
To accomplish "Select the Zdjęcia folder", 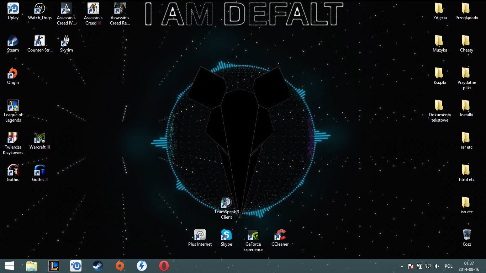I will coord(440,11).
